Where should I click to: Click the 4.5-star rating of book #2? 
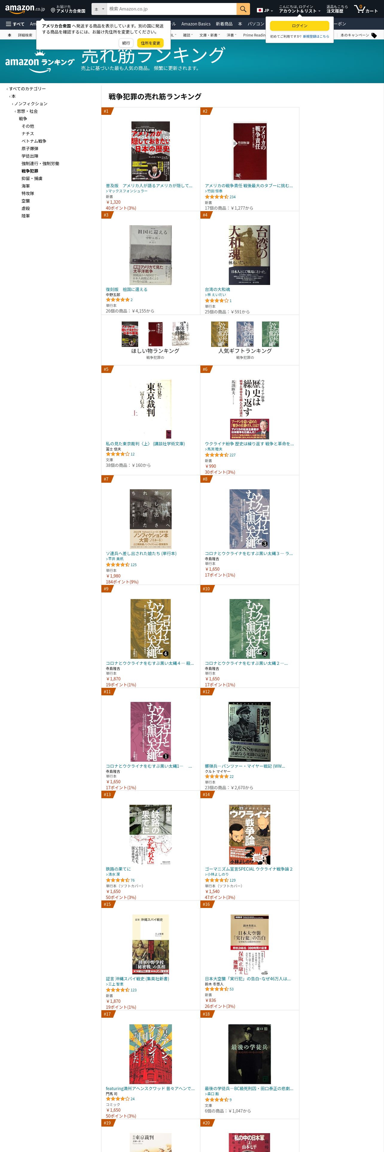pyautogui.click(x=217, y=197)
